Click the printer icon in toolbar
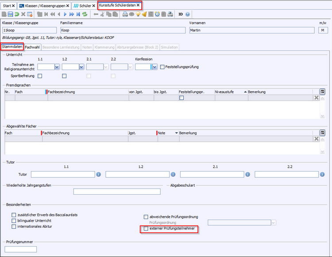 (125, 14)
